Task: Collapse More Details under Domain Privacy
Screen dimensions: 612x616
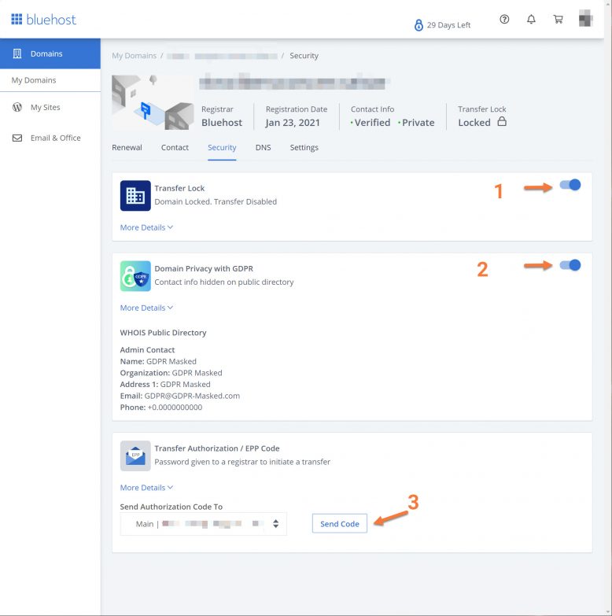Action: [x=146, y=308]
